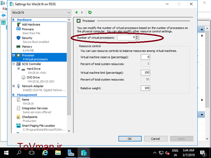Open the Win2k16 virtual machine dropdown
This screenshot has height=158, width=211.
point(41,13)
